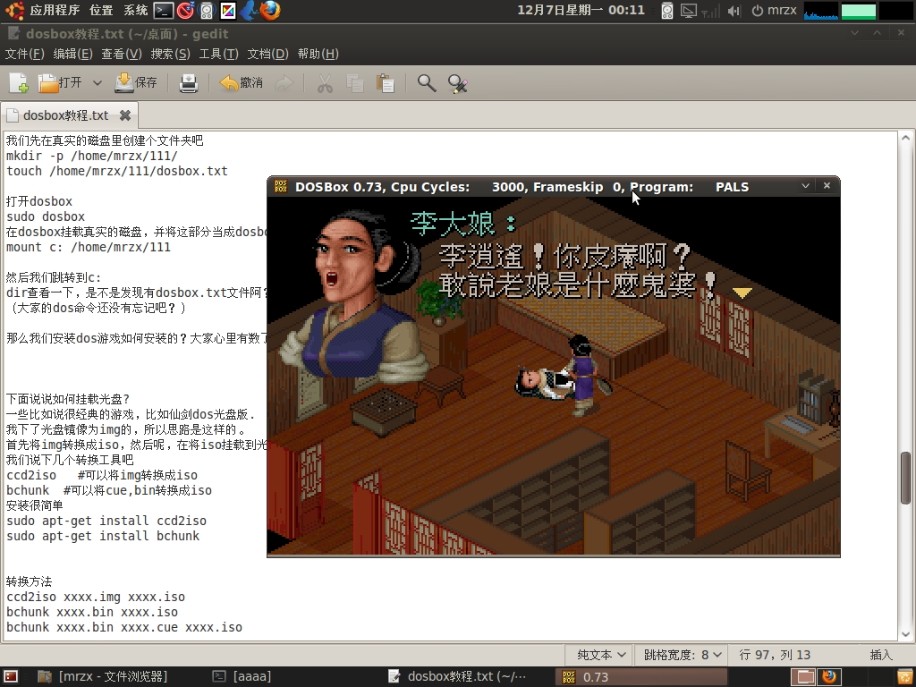Click the disk drive tray icon
Viewport: 916px width, 687px height.
point(667,11)
